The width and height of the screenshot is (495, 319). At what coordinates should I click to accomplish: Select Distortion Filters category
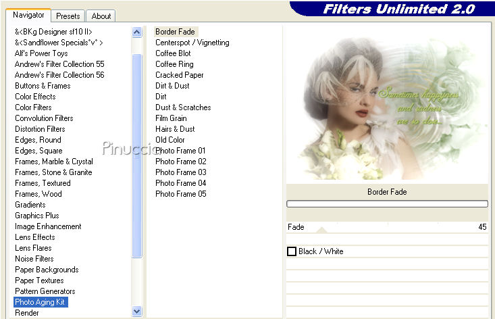point(40,129)
